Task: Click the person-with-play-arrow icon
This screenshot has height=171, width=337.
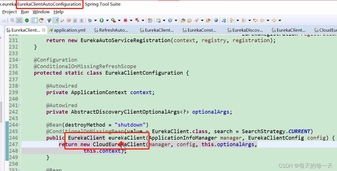Action: coord(224,20)
